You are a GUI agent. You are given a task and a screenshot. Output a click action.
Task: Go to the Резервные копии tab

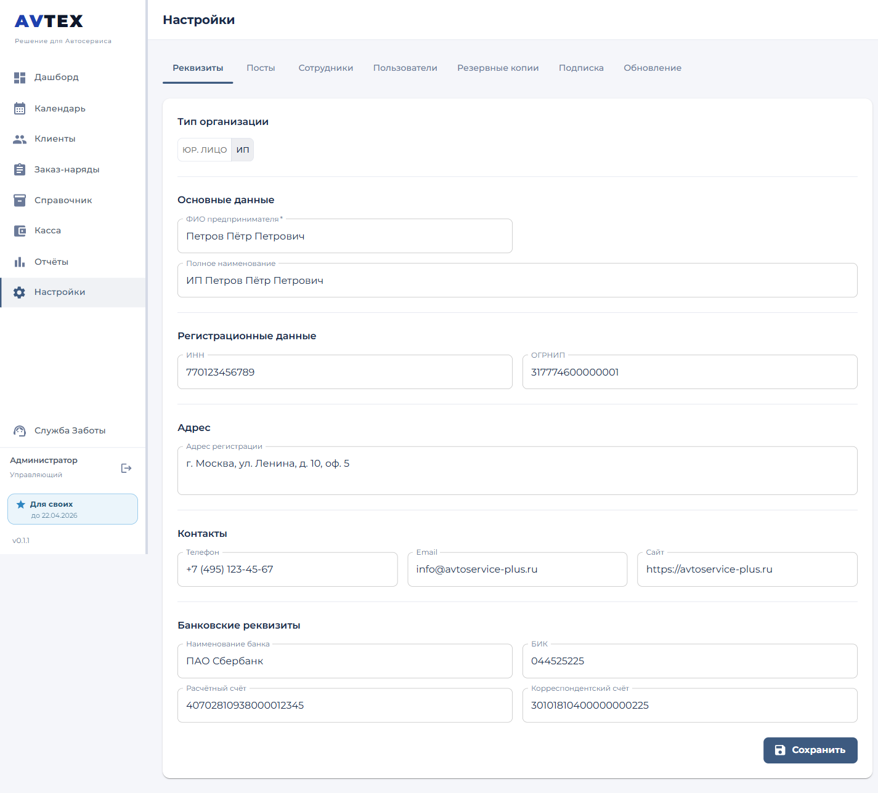pyautogui.click(x=498, y=68)
